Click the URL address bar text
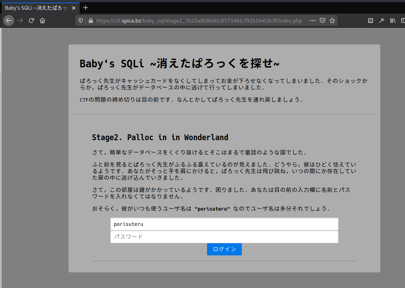This screenshot has width=405, height=288. [198, 20]
